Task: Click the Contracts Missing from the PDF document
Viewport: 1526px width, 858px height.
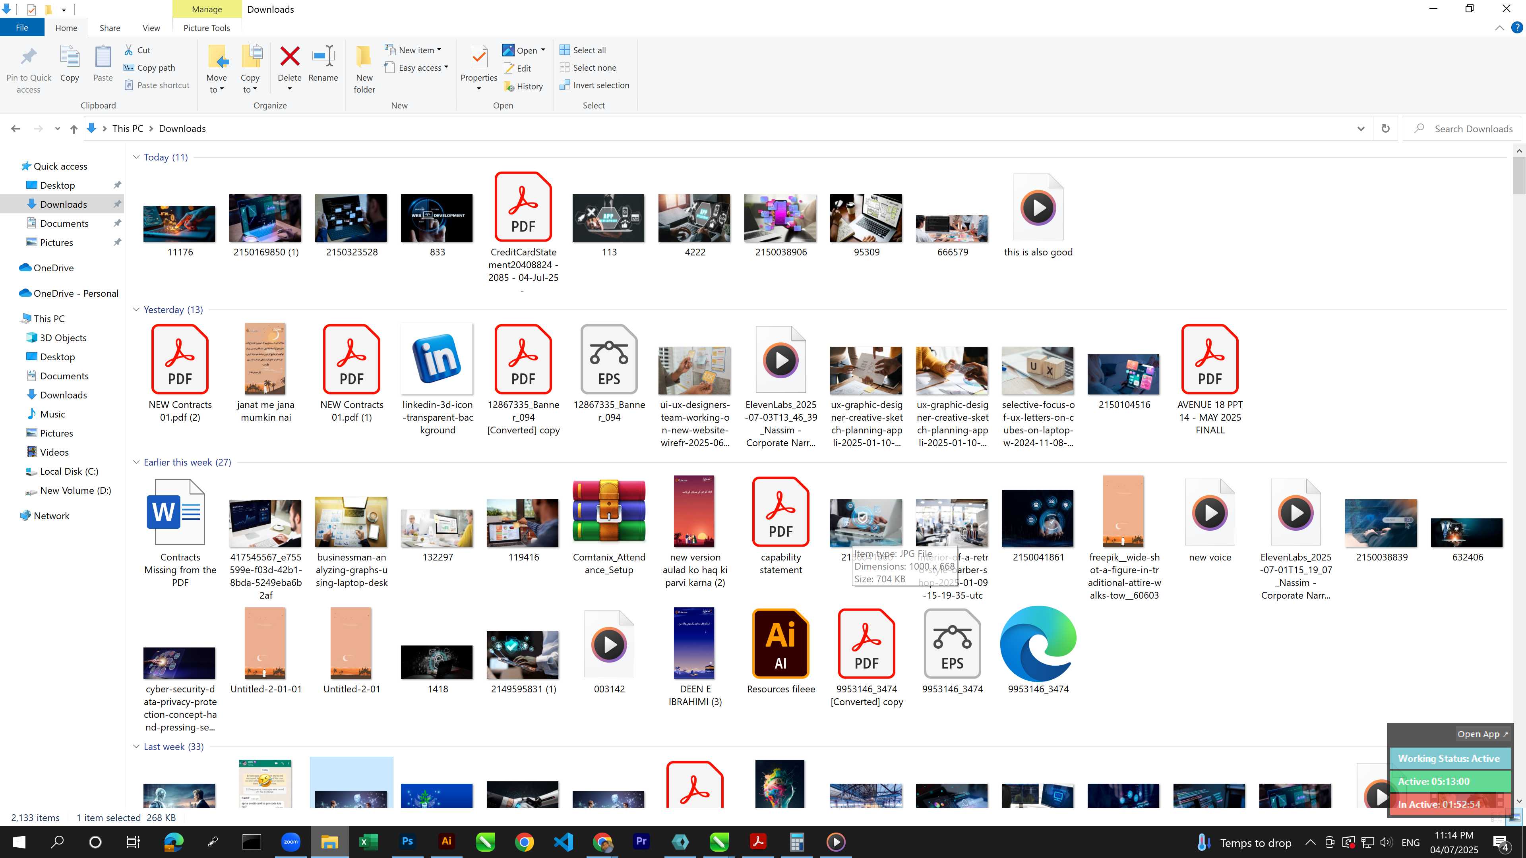Action: coord(180,533)
